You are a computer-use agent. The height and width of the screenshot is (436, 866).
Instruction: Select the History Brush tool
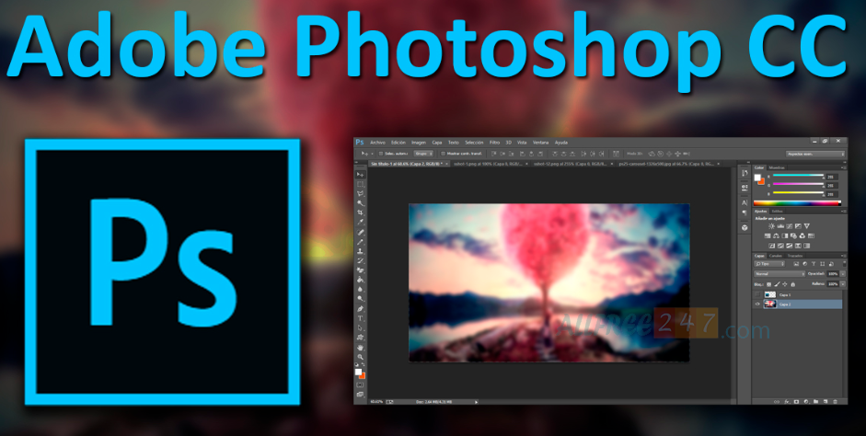[361, 260]
